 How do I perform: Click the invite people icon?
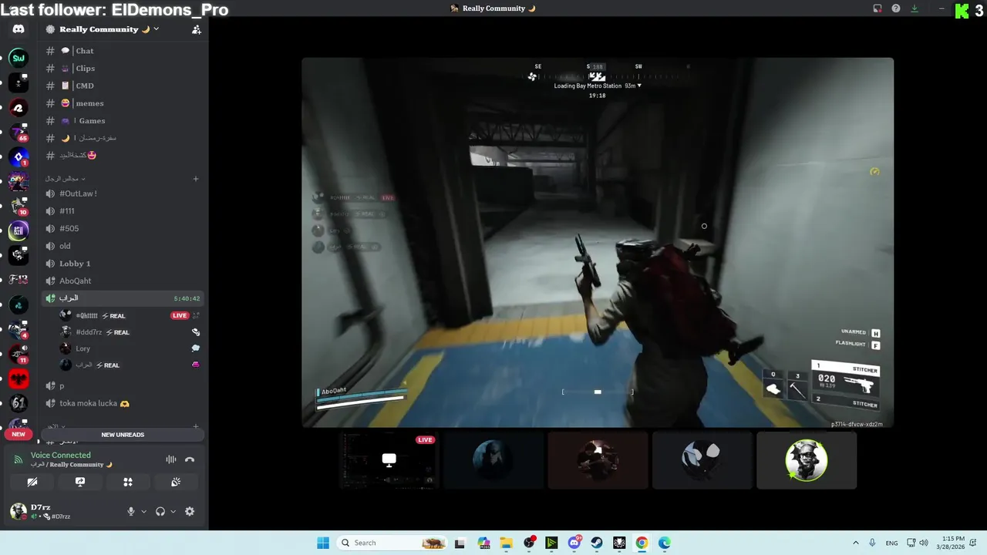click(x=196, y=29)
